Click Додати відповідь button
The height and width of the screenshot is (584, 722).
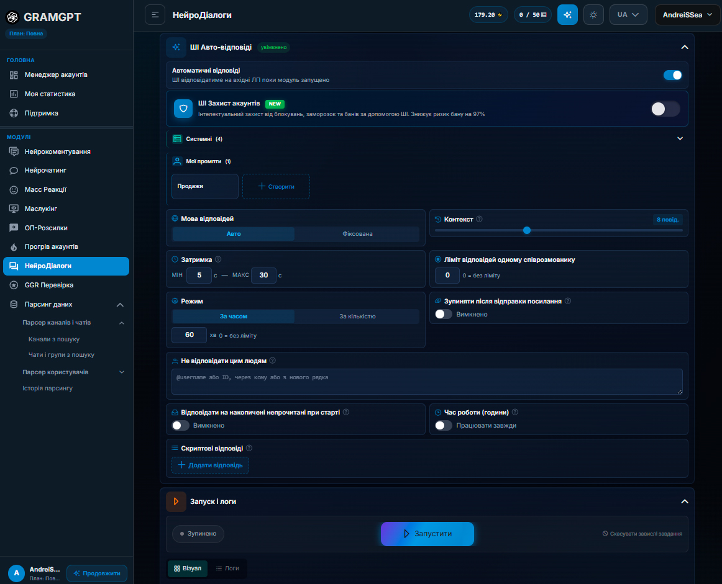tap(211, 465)
